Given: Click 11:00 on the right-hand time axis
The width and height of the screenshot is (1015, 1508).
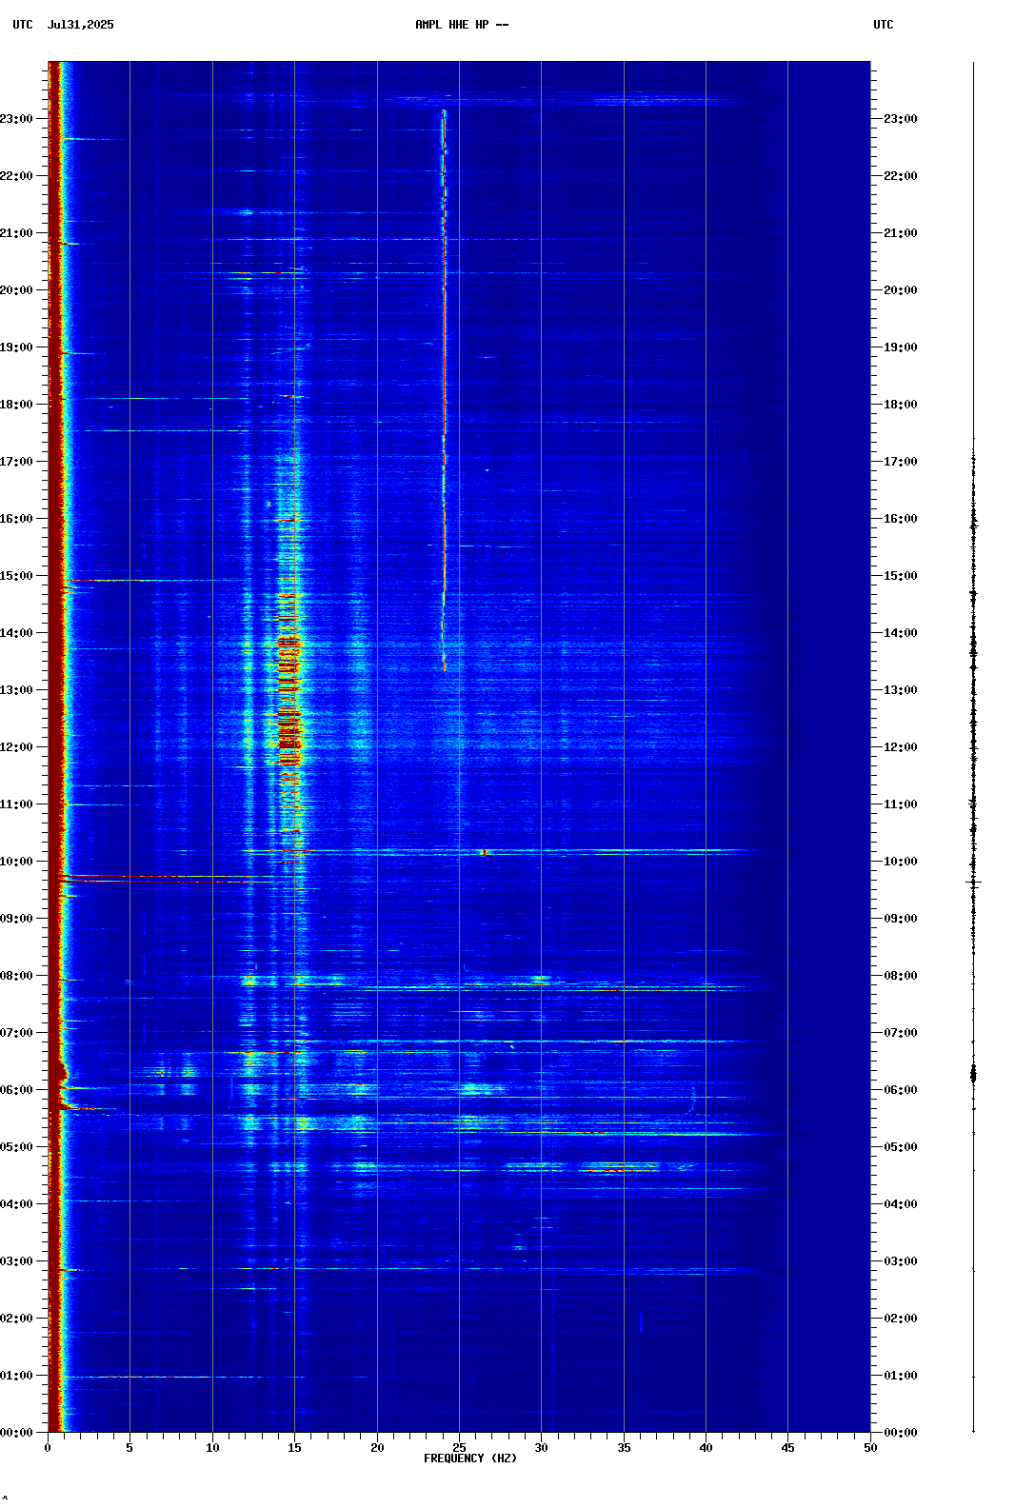Looking at the screenshot, I should coord(901,804).
